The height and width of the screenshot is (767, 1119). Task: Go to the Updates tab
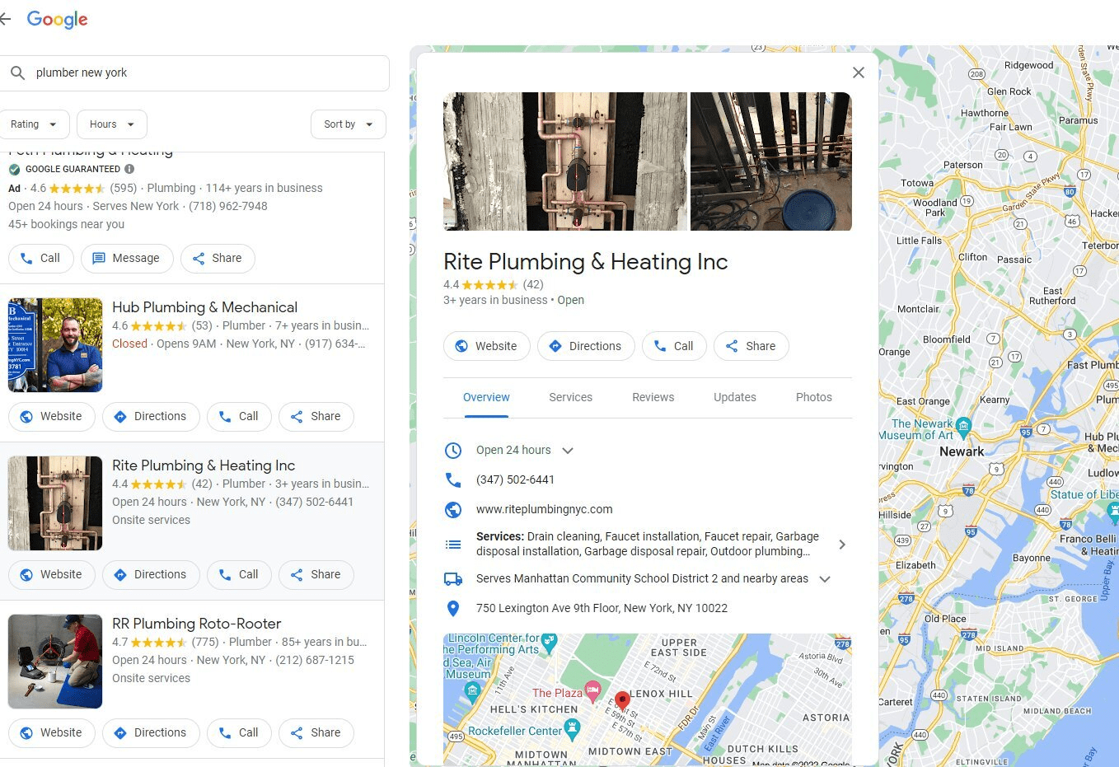click(x=735, y=397)
